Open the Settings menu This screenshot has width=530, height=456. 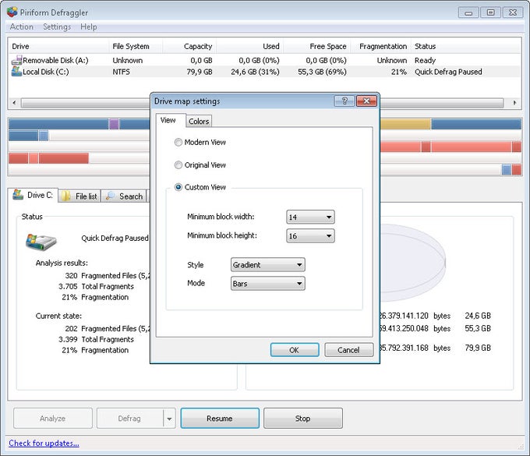click(x=57, y=27)
